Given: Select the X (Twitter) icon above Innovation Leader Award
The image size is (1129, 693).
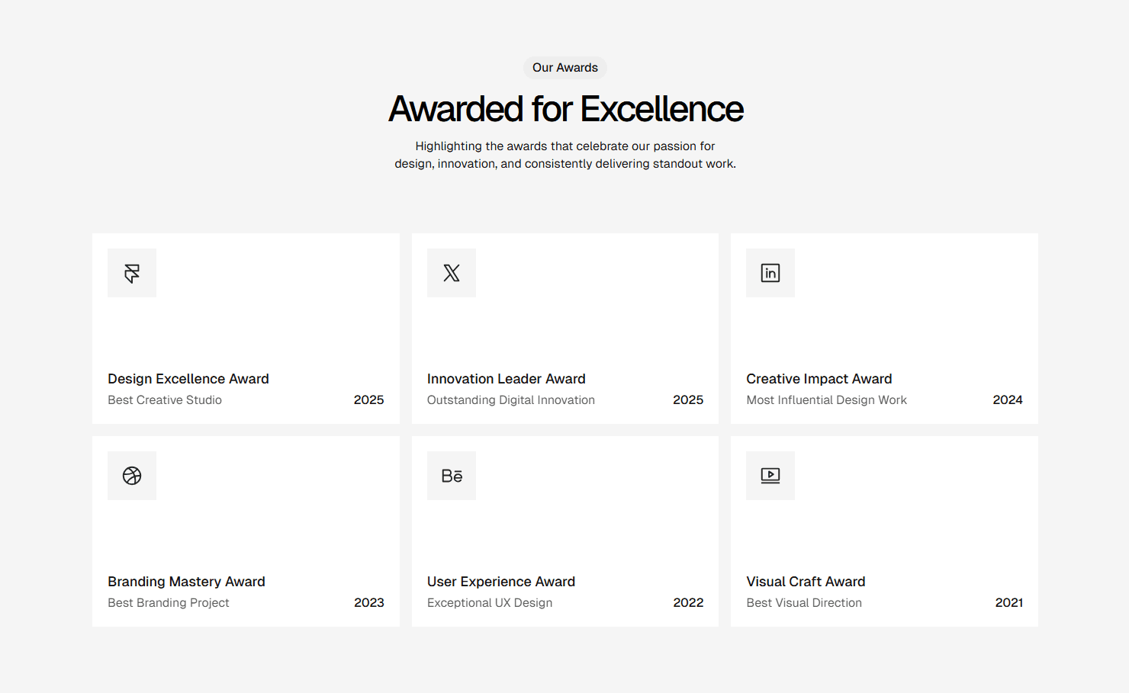Looking at the screenshot, I should coord(451,272).
